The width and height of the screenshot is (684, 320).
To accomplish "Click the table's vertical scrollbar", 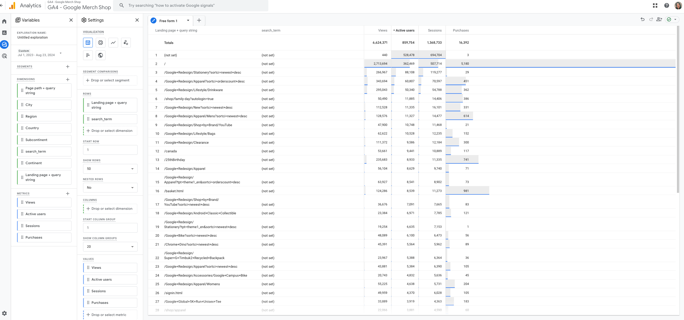I will pyautogui.click(x=678, y=109).
